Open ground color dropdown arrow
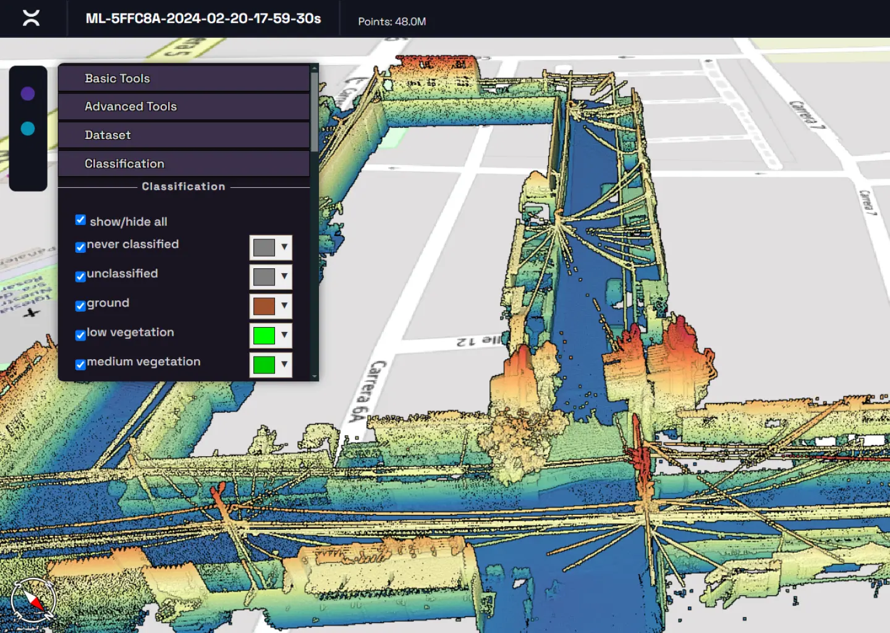The height and width of the screenshot is (633, 890). 284,306
